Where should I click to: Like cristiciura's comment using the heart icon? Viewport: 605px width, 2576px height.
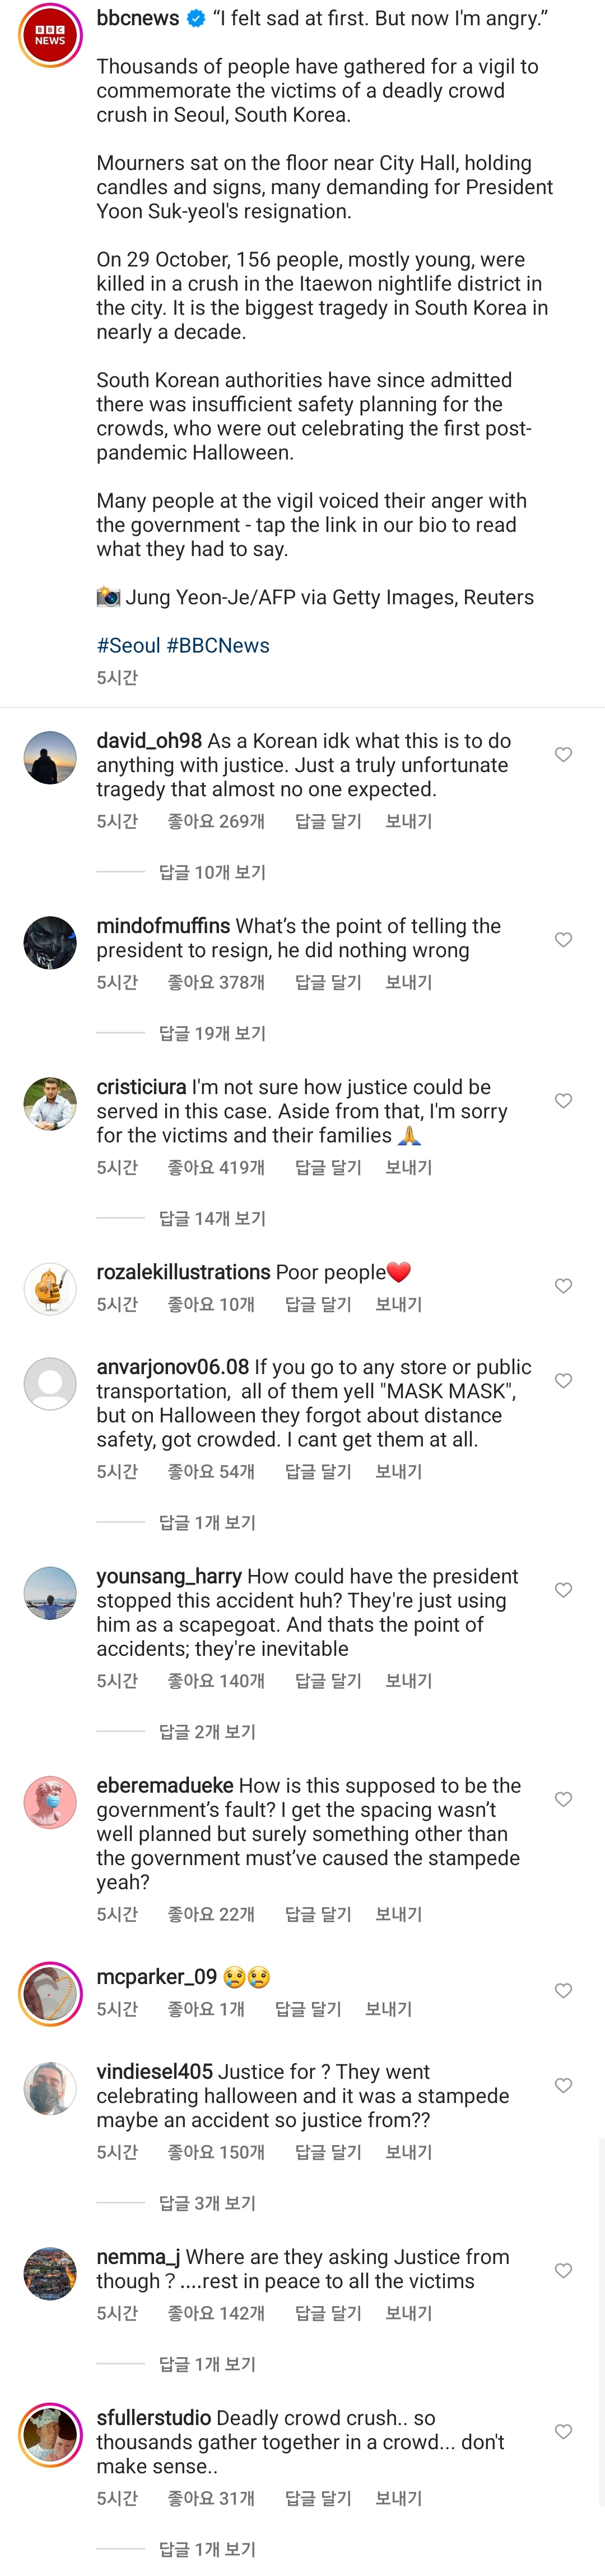pos(563,1100)
